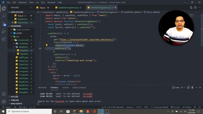The width and height of the screenshot is (203, 114).
Task: Close DataFetch file in Open Editors
Action: pyautogui.click(x=13, y=22)
